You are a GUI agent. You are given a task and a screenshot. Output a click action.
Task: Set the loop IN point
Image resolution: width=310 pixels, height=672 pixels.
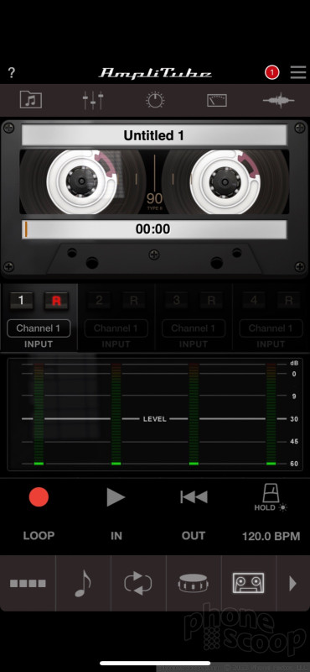[116, 536]
